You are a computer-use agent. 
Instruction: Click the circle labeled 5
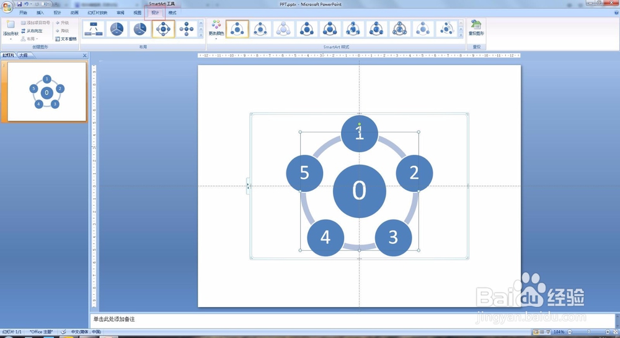pyautogui.click(x=304, y=173)
